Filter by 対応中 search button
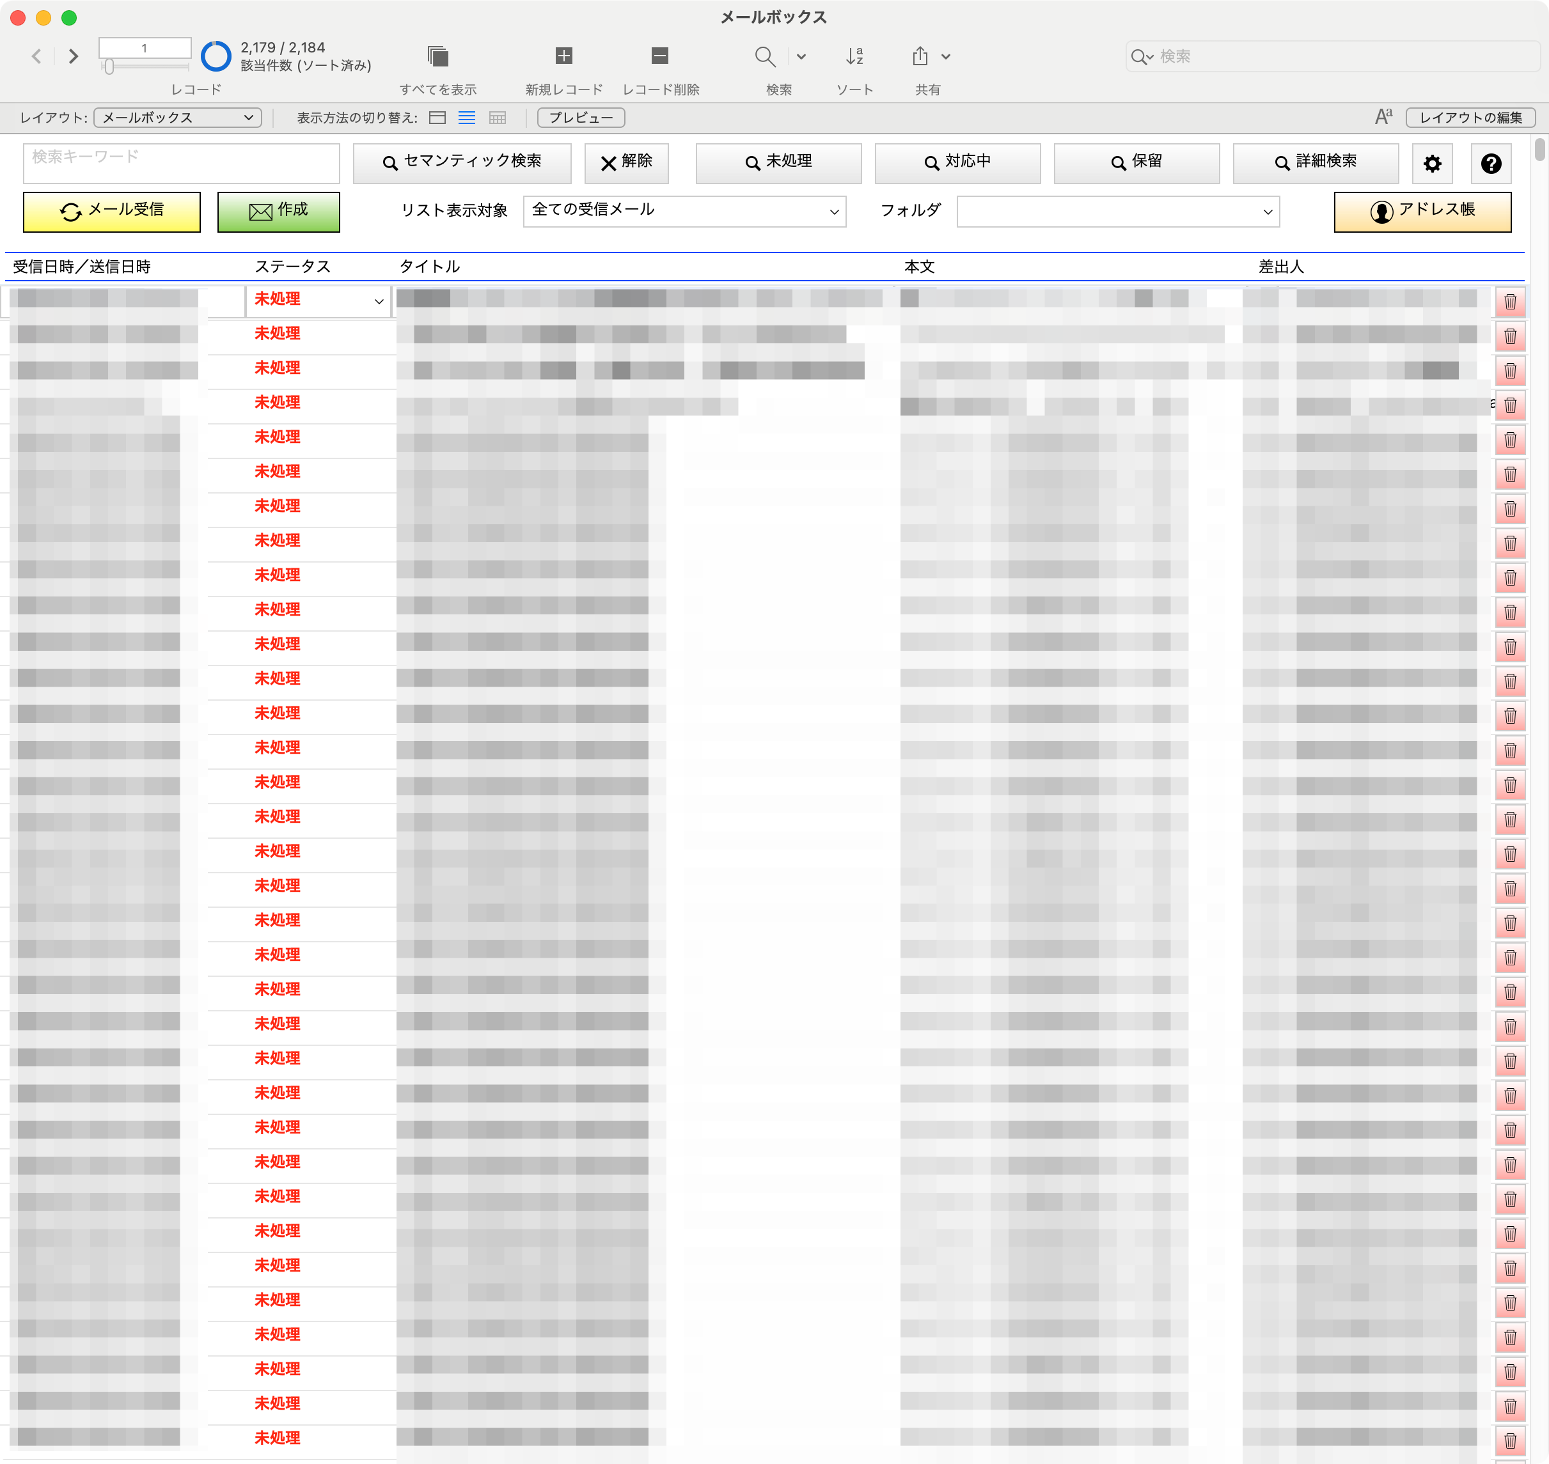Screen dimensions: 1549x1464 [957, 163]
